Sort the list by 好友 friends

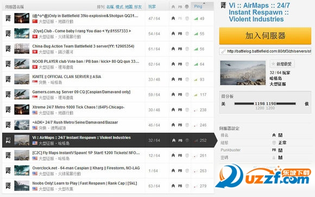tap(138, 7)
